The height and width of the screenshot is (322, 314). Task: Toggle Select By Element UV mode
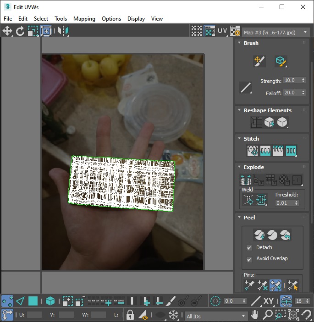tap(50, 301)
